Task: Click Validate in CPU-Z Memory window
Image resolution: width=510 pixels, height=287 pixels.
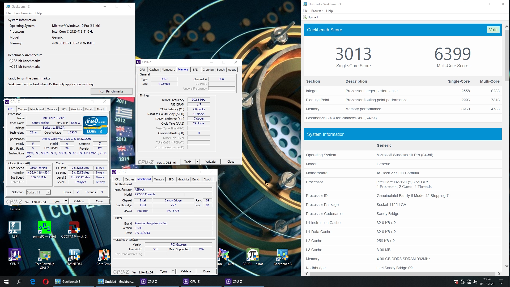Action: pyautogui.click(x=210, y=162)
